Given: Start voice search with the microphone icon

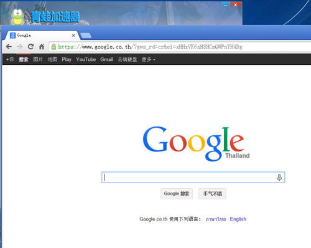Looking at the screenshot, I should [x=279, y=178].
